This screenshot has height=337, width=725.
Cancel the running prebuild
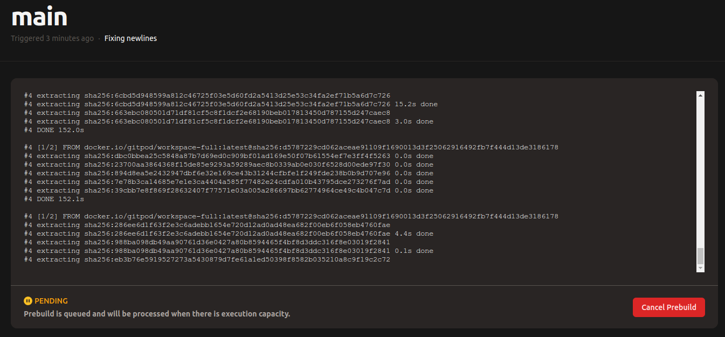(x=668, y=307)
